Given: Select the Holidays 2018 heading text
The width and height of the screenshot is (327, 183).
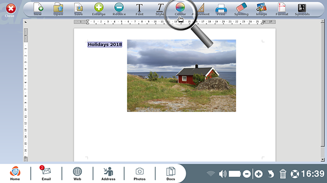Looking at the screenshot, I should (105, 45).
